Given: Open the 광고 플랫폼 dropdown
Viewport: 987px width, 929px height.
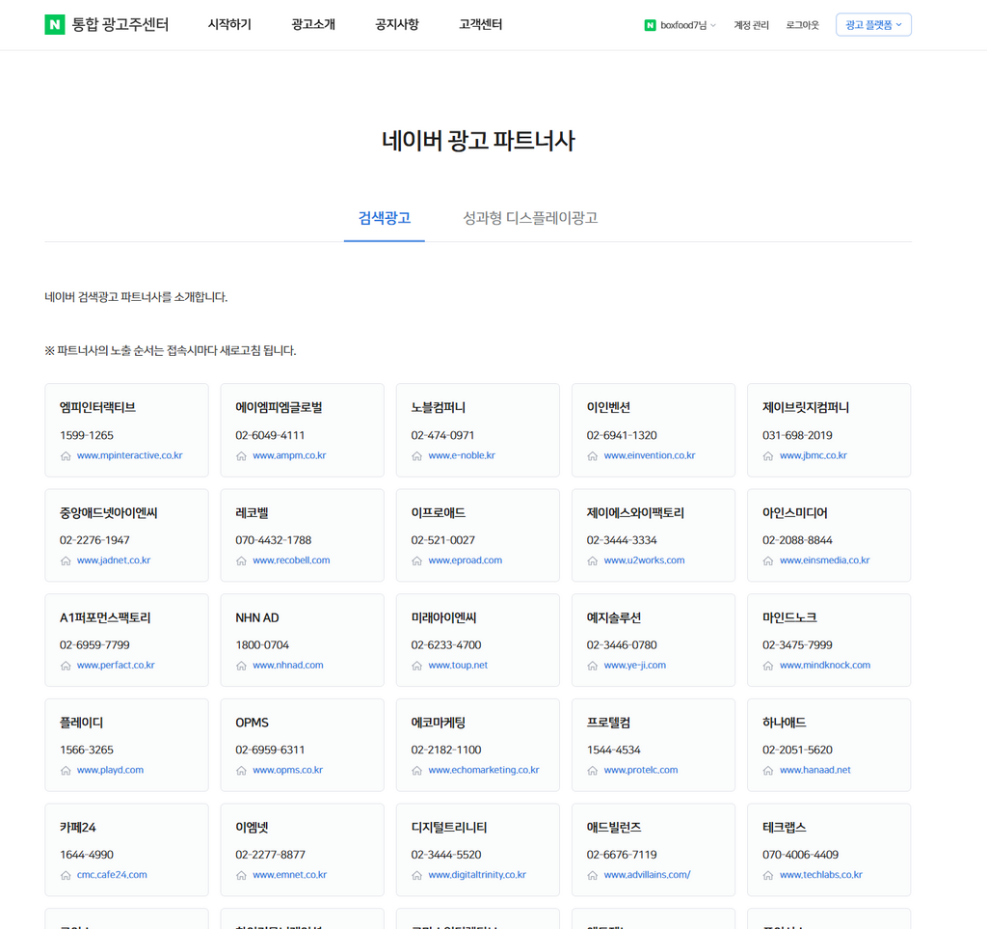Looking at the screenshot, I should click(x=873, y=24).
